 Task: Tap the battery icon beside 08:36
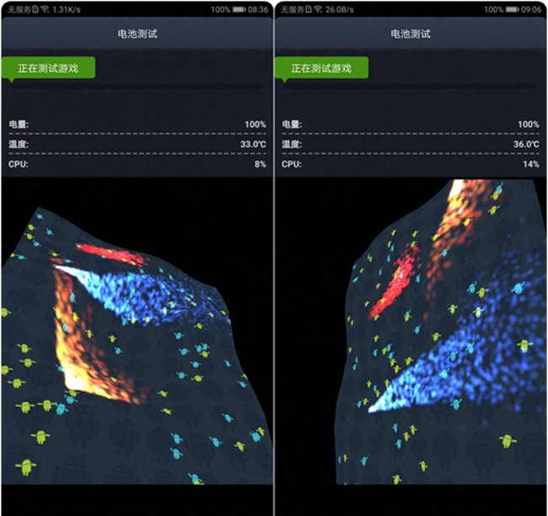(239, 9)
